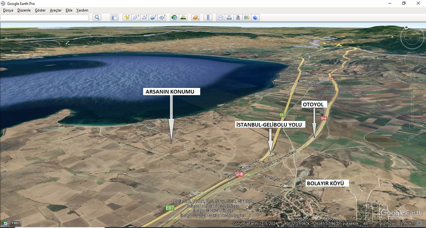
Task: Start recording a tour
Action: click(x=162, y=17)
